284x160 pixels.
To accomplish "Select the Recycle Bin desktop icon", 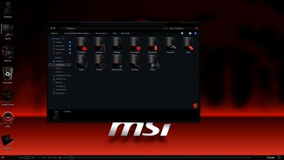I will (8, 76).
